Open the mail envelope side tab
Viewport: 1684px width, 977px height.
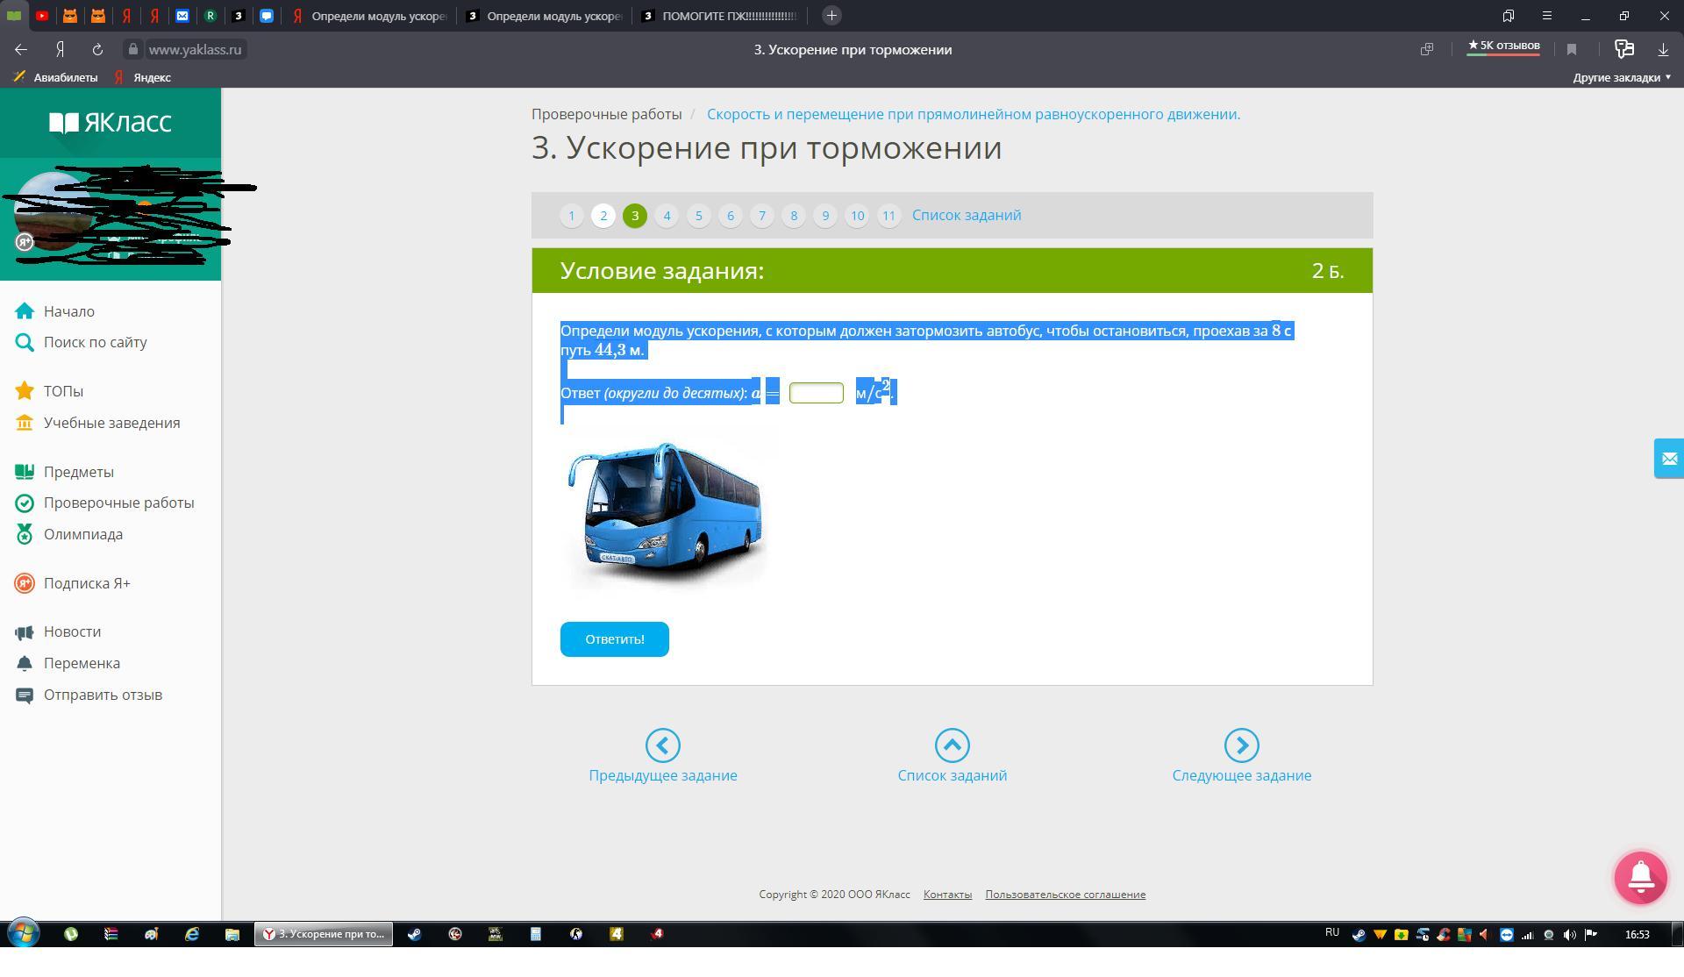point(1668,459)
